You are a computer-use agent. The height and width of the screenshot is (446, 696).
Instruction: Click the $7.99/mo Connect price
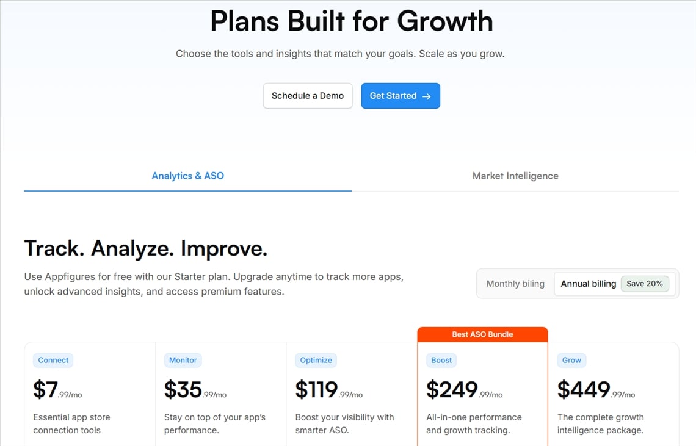coord(57,390)
